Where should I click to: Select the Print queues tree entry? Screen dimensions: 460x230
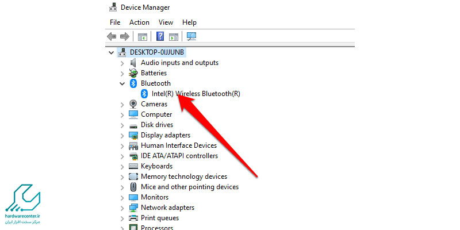click(160, 218)
